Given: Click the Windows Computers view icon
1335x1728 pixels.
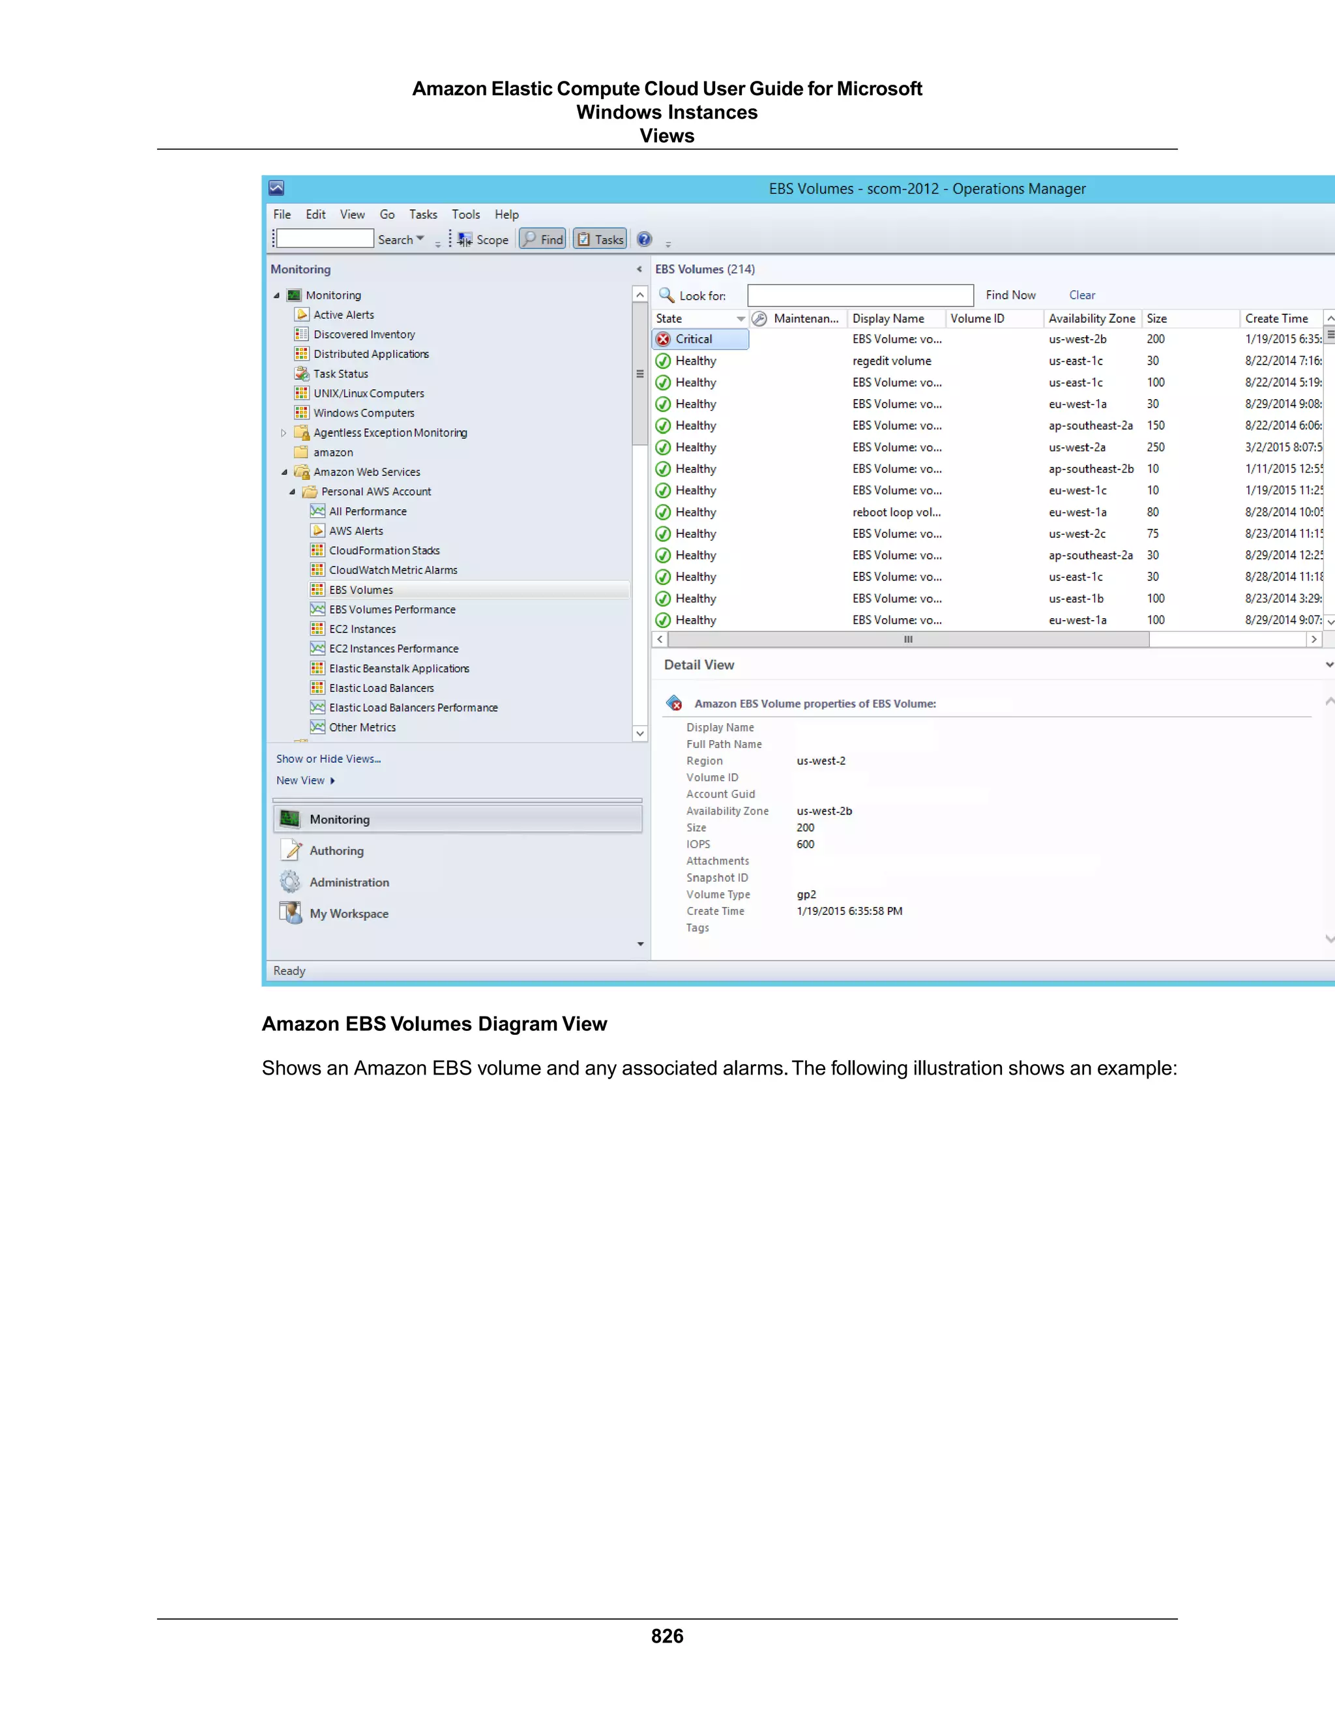Looking at the screenshot, I should [301, 412].
